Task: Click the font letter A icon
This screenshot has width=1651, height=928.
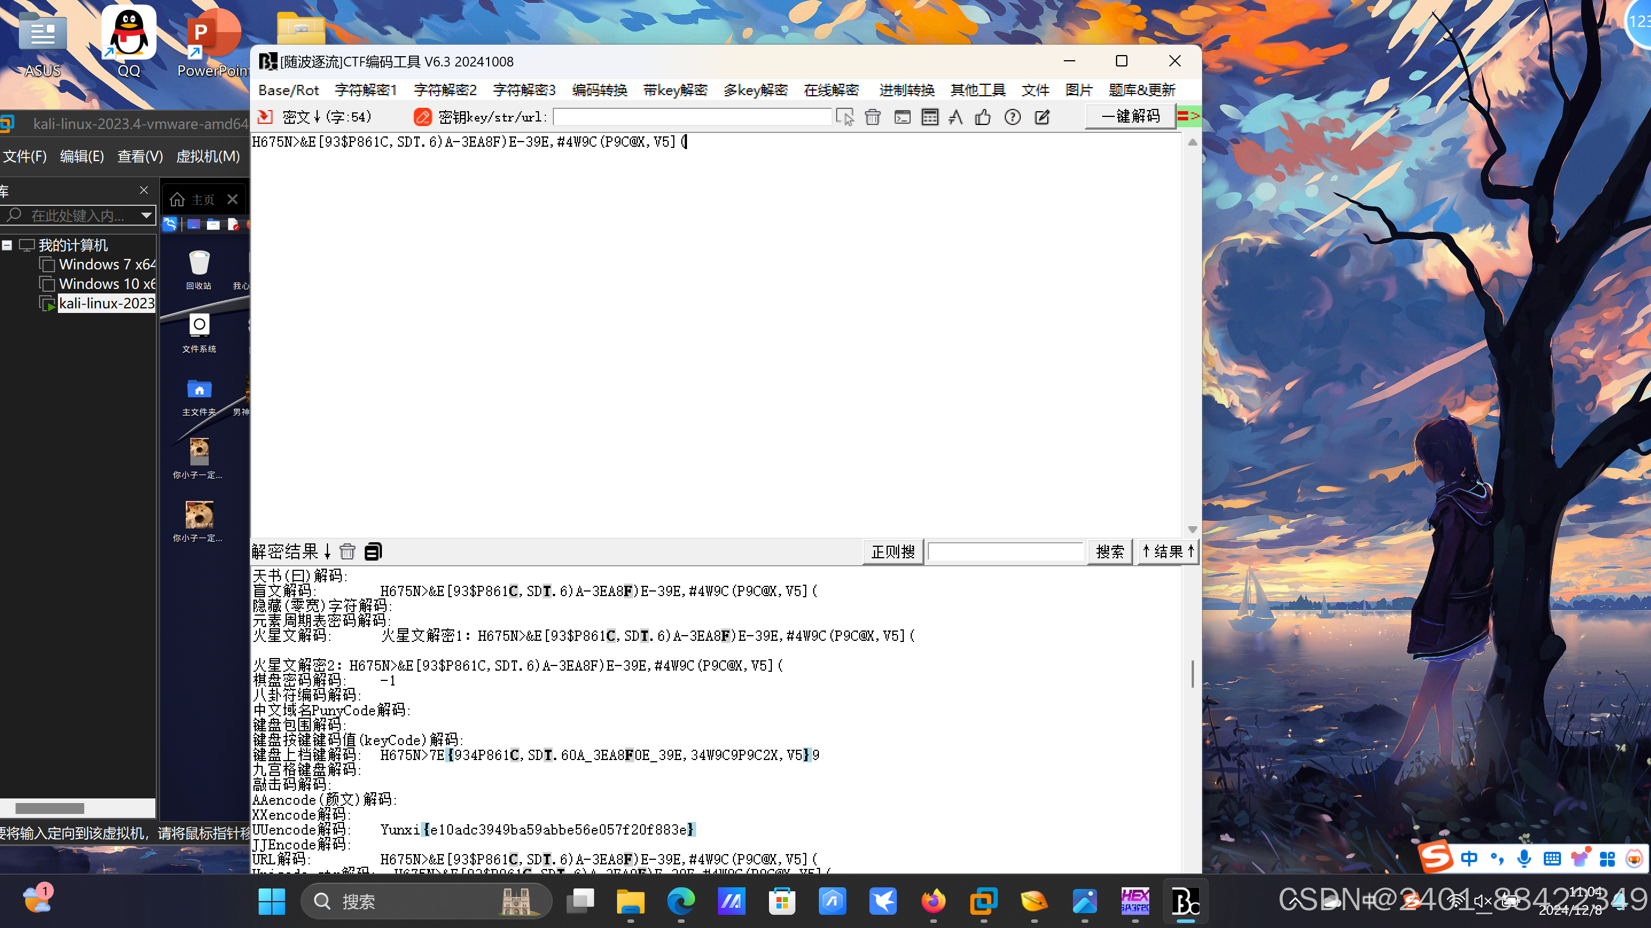Action: (x=955, y=117)
